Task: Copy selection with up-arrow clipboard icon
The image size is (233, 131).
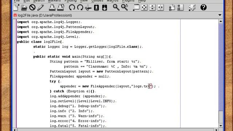Action: [x=96, y=7]
